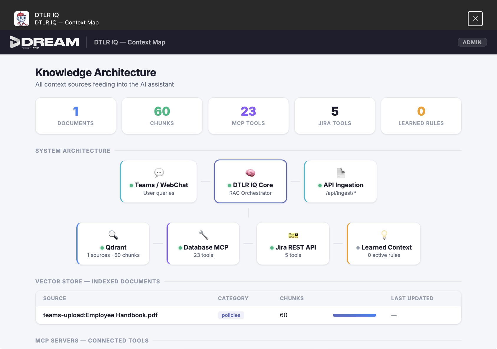This screenshot has height=349, width=497.
Task: Open the Chunks stat card
Action: [162, 116]
